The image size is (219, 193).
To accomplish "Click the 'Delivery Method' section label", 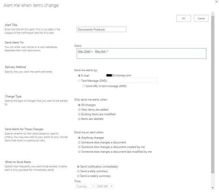I will click(x=15, y=67).
